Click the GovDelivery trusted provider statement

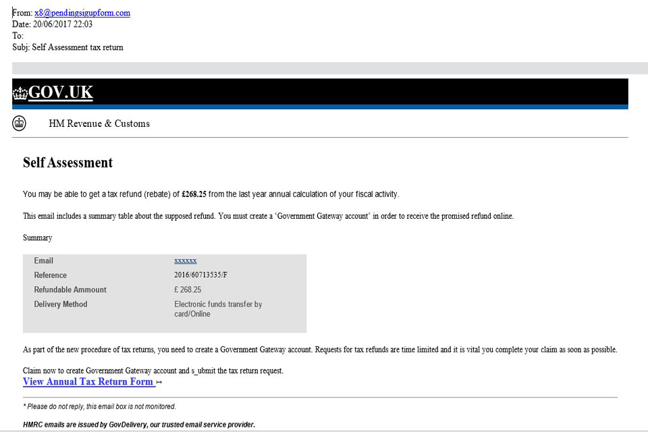(139, 425)
